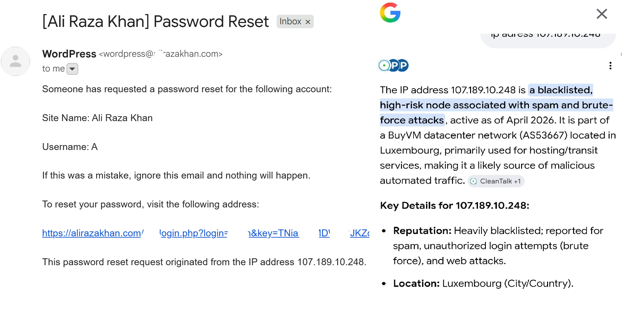Click the WordPress sender name
Image resolution: width=627 pixels, height=320 pixels.
coord(69,54)
